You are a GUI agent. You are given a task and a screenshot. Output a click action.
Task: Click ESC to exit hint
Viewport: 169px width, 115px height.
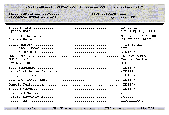(x=116, y=108)
